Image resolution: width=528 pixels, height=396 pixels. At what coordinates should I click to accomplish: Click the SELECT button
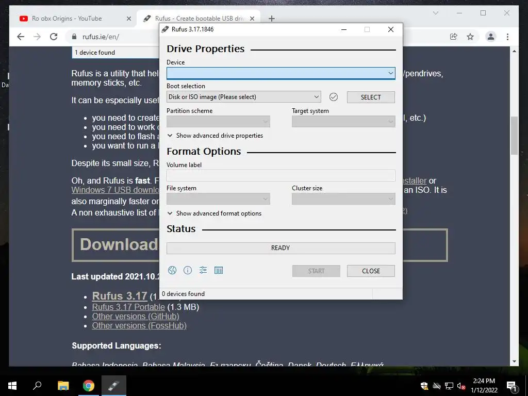click(371, 97)
